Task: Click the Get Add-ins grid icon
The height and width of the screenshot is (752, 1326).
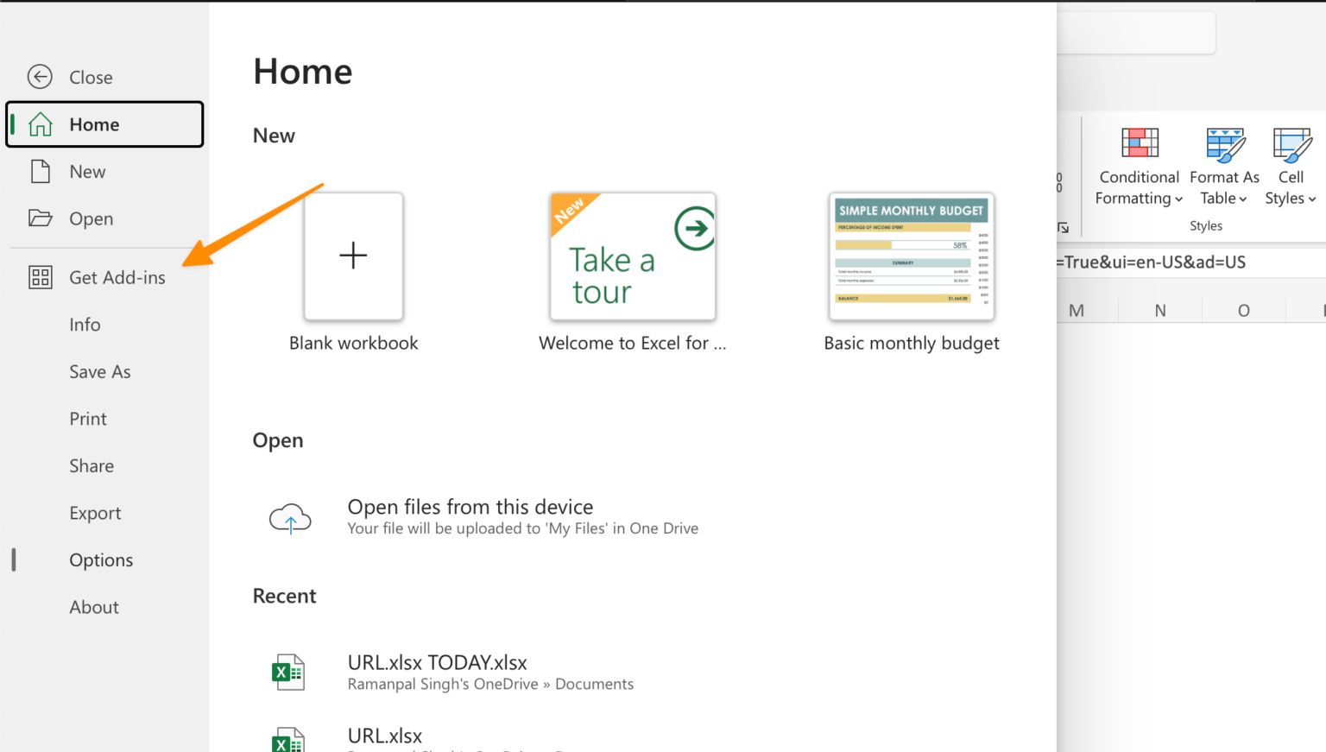Action: 40,277
